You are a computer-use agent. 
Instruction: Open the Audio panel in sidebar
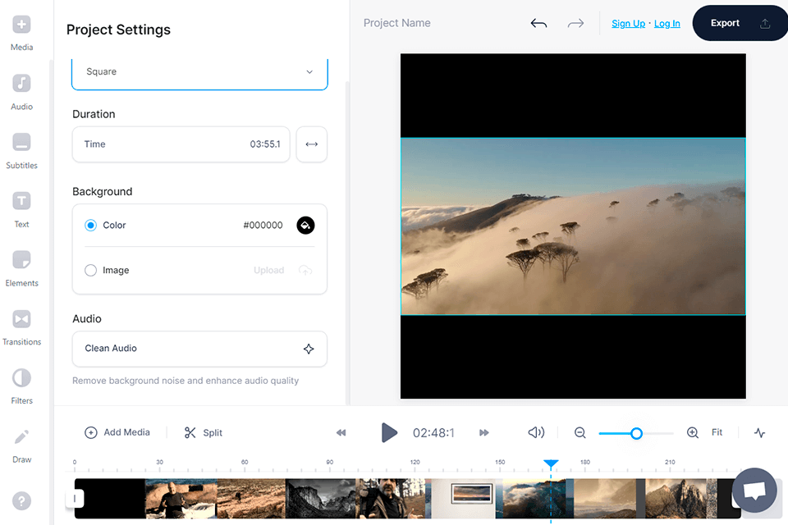tap(21, 92)
